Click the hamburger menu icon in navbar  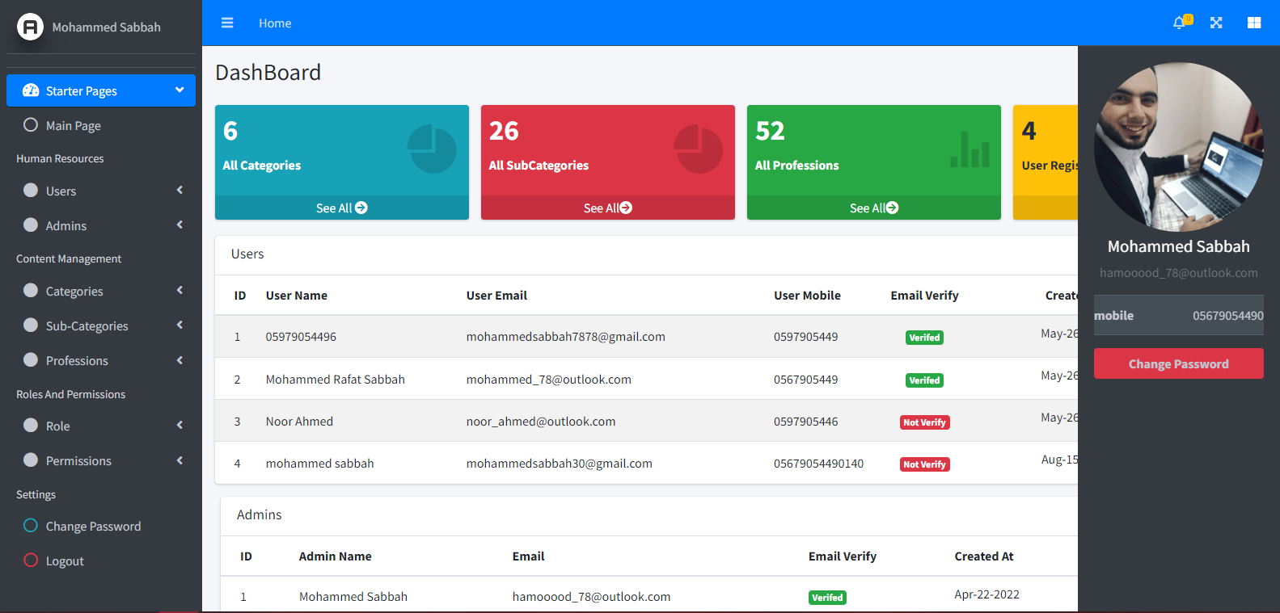tap(227, 23)
